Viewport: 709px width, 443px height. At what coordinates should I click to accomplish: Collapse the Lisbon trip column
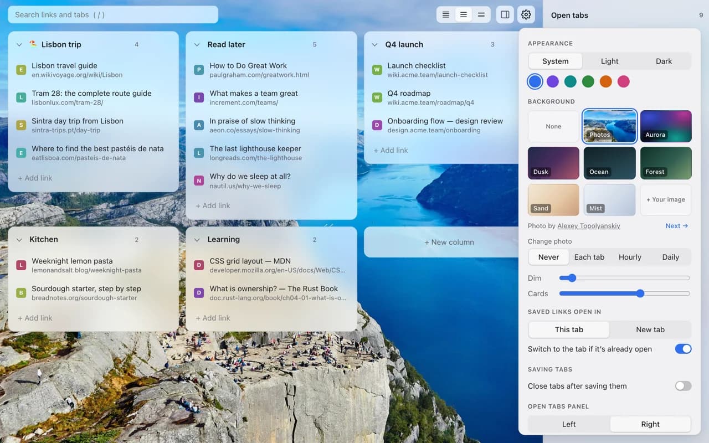point(19,44)
